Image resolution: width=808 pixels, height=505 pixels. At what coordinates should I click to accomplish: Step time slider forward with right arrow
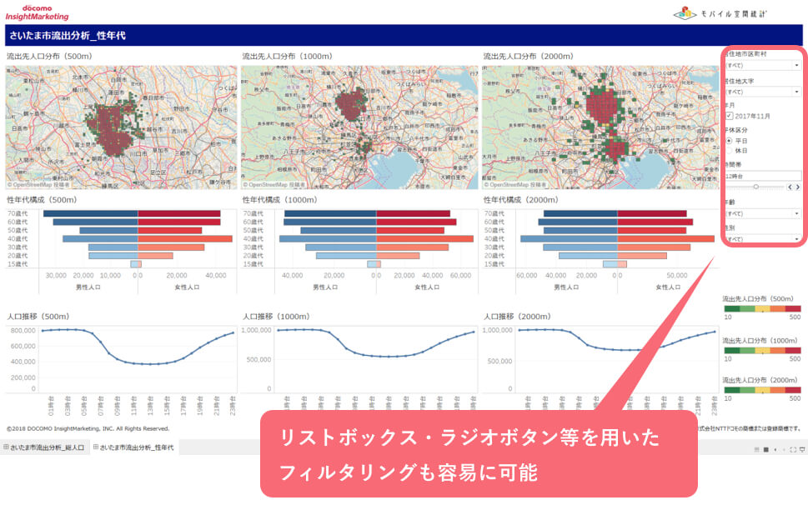coord(799,187)
